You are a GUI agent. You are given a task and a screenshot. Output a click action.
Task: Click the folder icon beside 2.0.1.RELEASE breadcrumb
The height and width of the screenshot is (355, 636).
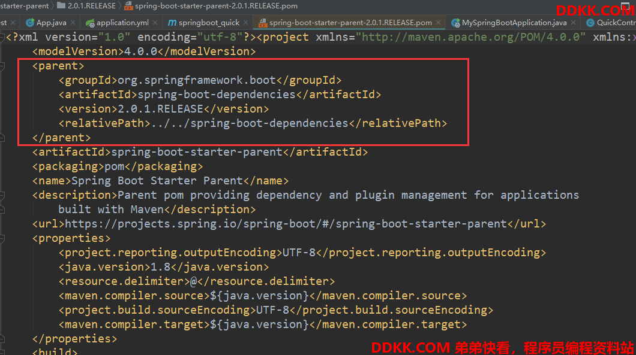pos(61,5)
